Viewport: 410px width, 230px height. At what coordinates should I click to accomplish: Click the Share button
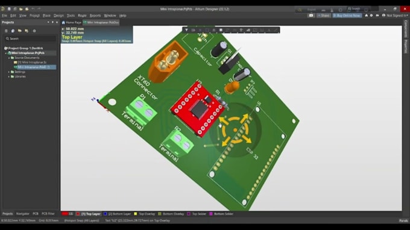tap(324, 16)
